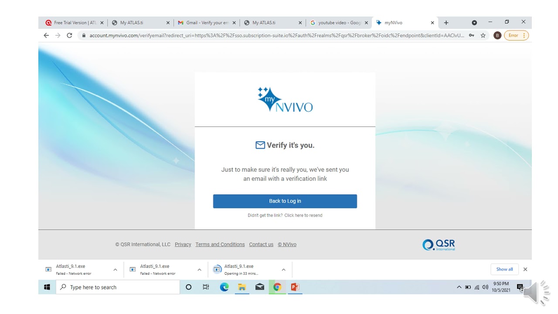Bookmark this page with star icon
558x314 pixels.
pyautogui.click(x=483, y=35)
